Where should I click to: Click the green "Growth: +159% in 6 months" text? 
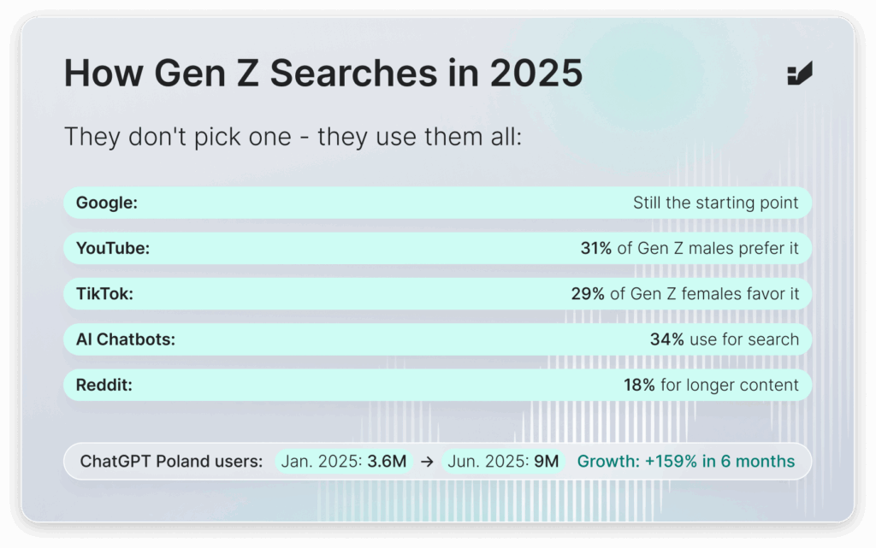click(686, 462)
